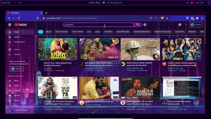
Task: Open Library in the sidebar
Action: pyautogui.click(x=20, y=50)
